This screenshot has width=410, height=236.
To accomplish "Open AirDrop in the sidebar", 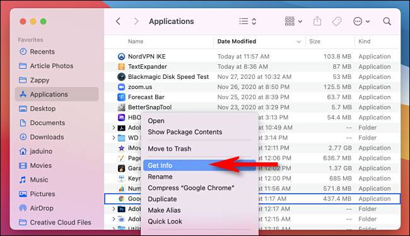I will (57, 208).
